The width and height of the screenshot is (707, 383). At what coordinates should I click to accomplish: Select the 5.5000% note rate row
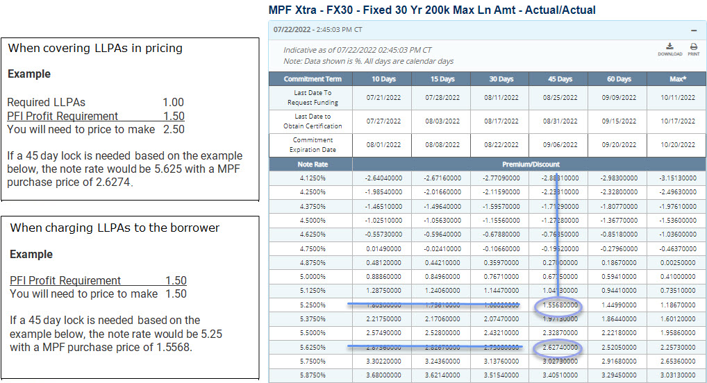(x=488, y=333)
